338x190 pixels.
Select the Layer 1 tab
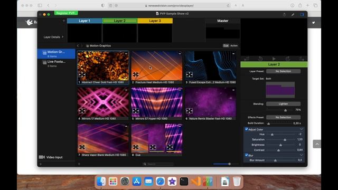(x=84, y=21)
